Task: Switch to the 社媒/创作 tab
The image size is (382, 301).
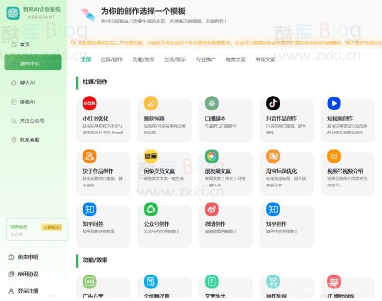Action: [x=112, y=60]
